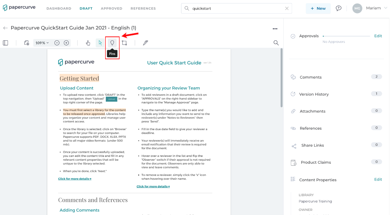Click the document vertical scrollbar
Viewport: 390px width, 215px height.
click(x=281, y=78)
